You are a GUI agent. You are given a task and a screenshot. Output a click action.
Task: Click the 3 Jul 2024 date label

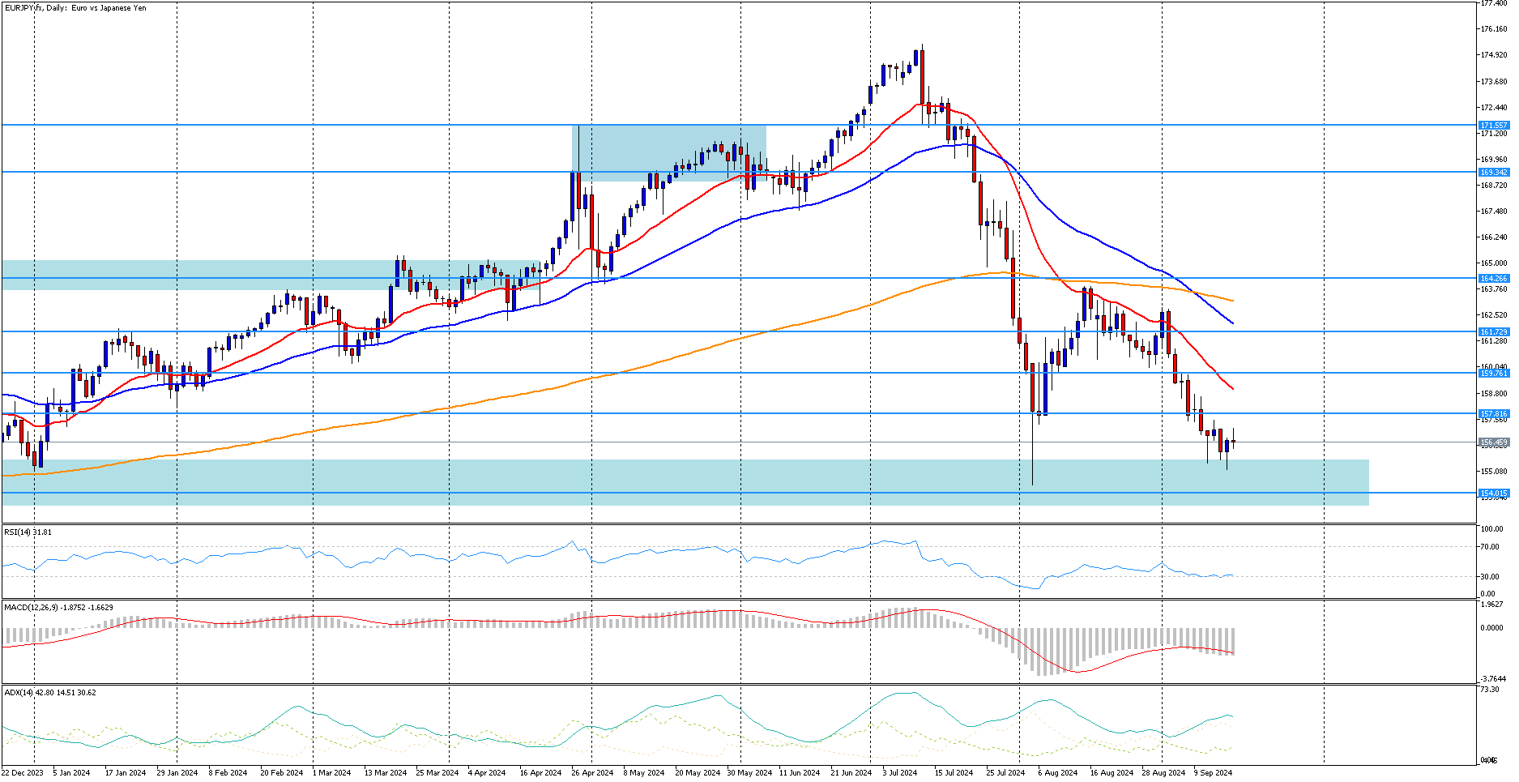tap(901, 773)
